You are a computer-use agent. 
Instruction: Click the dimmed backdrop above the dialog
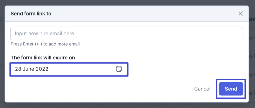click(x=127, y=2)
